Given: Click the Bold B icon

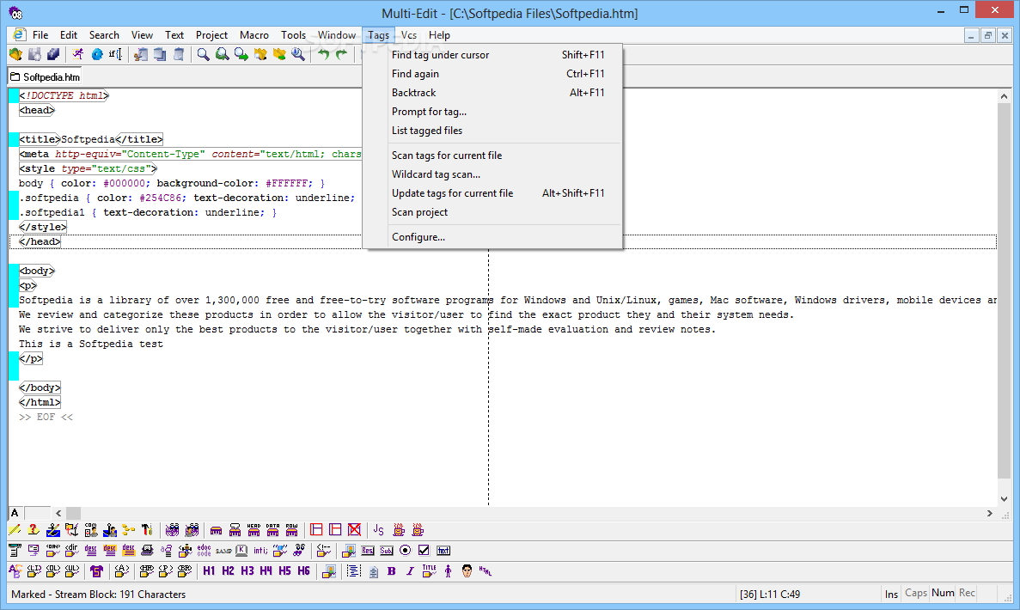Looking at the screenshot, I should pyautogui.click(x=392, y=571).
